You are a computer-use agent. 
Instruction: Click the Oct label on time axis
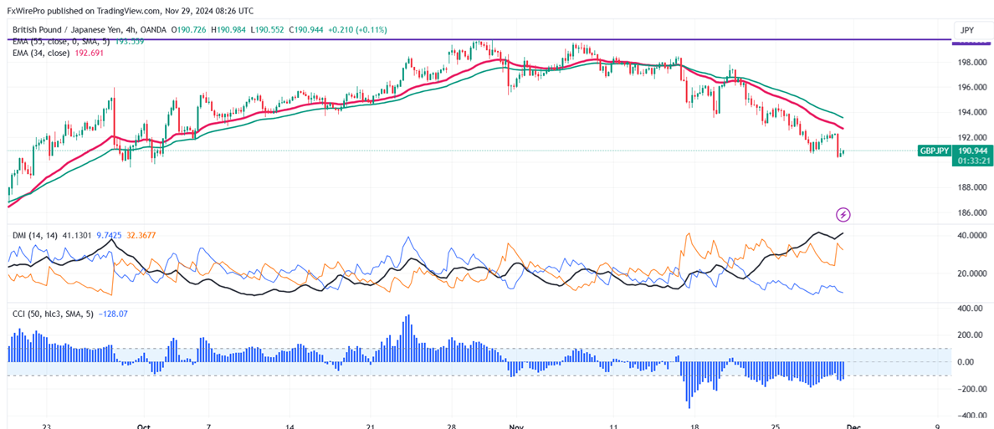[146, 426]
